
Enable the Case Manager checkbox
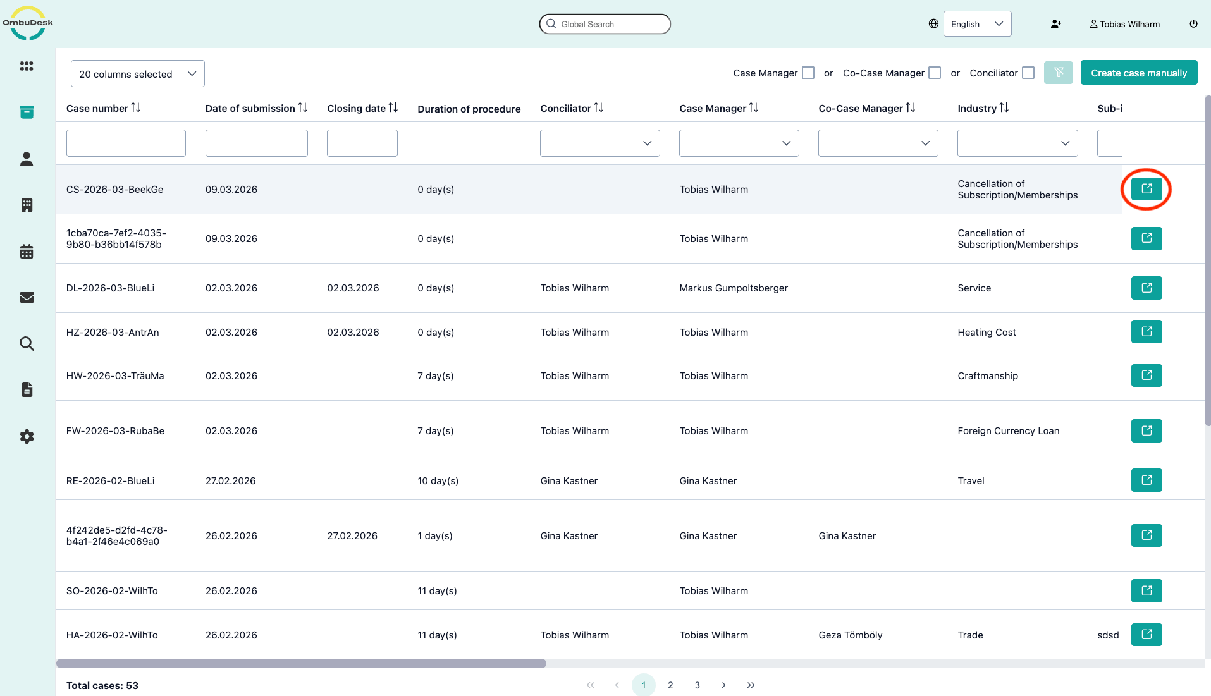click(x=808, y=73)
